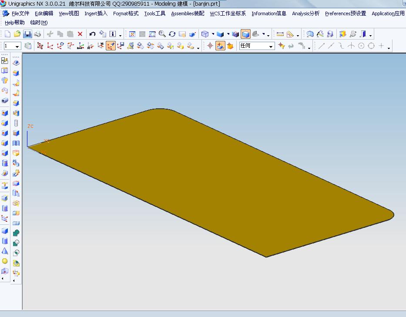Open the View视图 menu
Viewport: 406px width, 317px height.
point(69,13)
